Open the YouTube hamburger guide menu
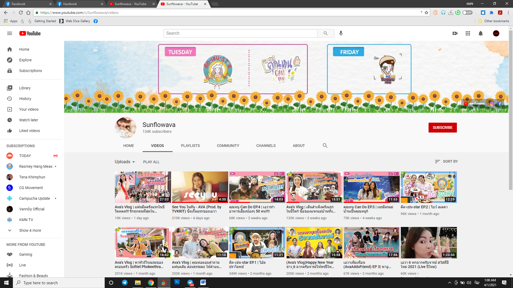Viewport: 513px width, 288px height. [10, 33]
